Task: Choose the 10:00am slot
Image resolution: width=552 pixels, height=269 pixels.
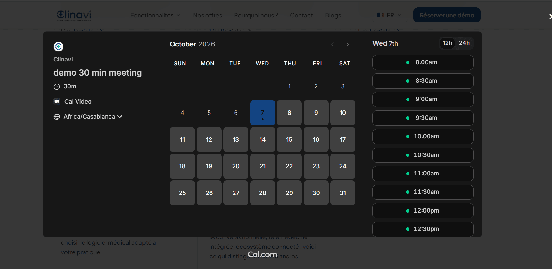Action: pyautogui.click(x=423, y=136)
